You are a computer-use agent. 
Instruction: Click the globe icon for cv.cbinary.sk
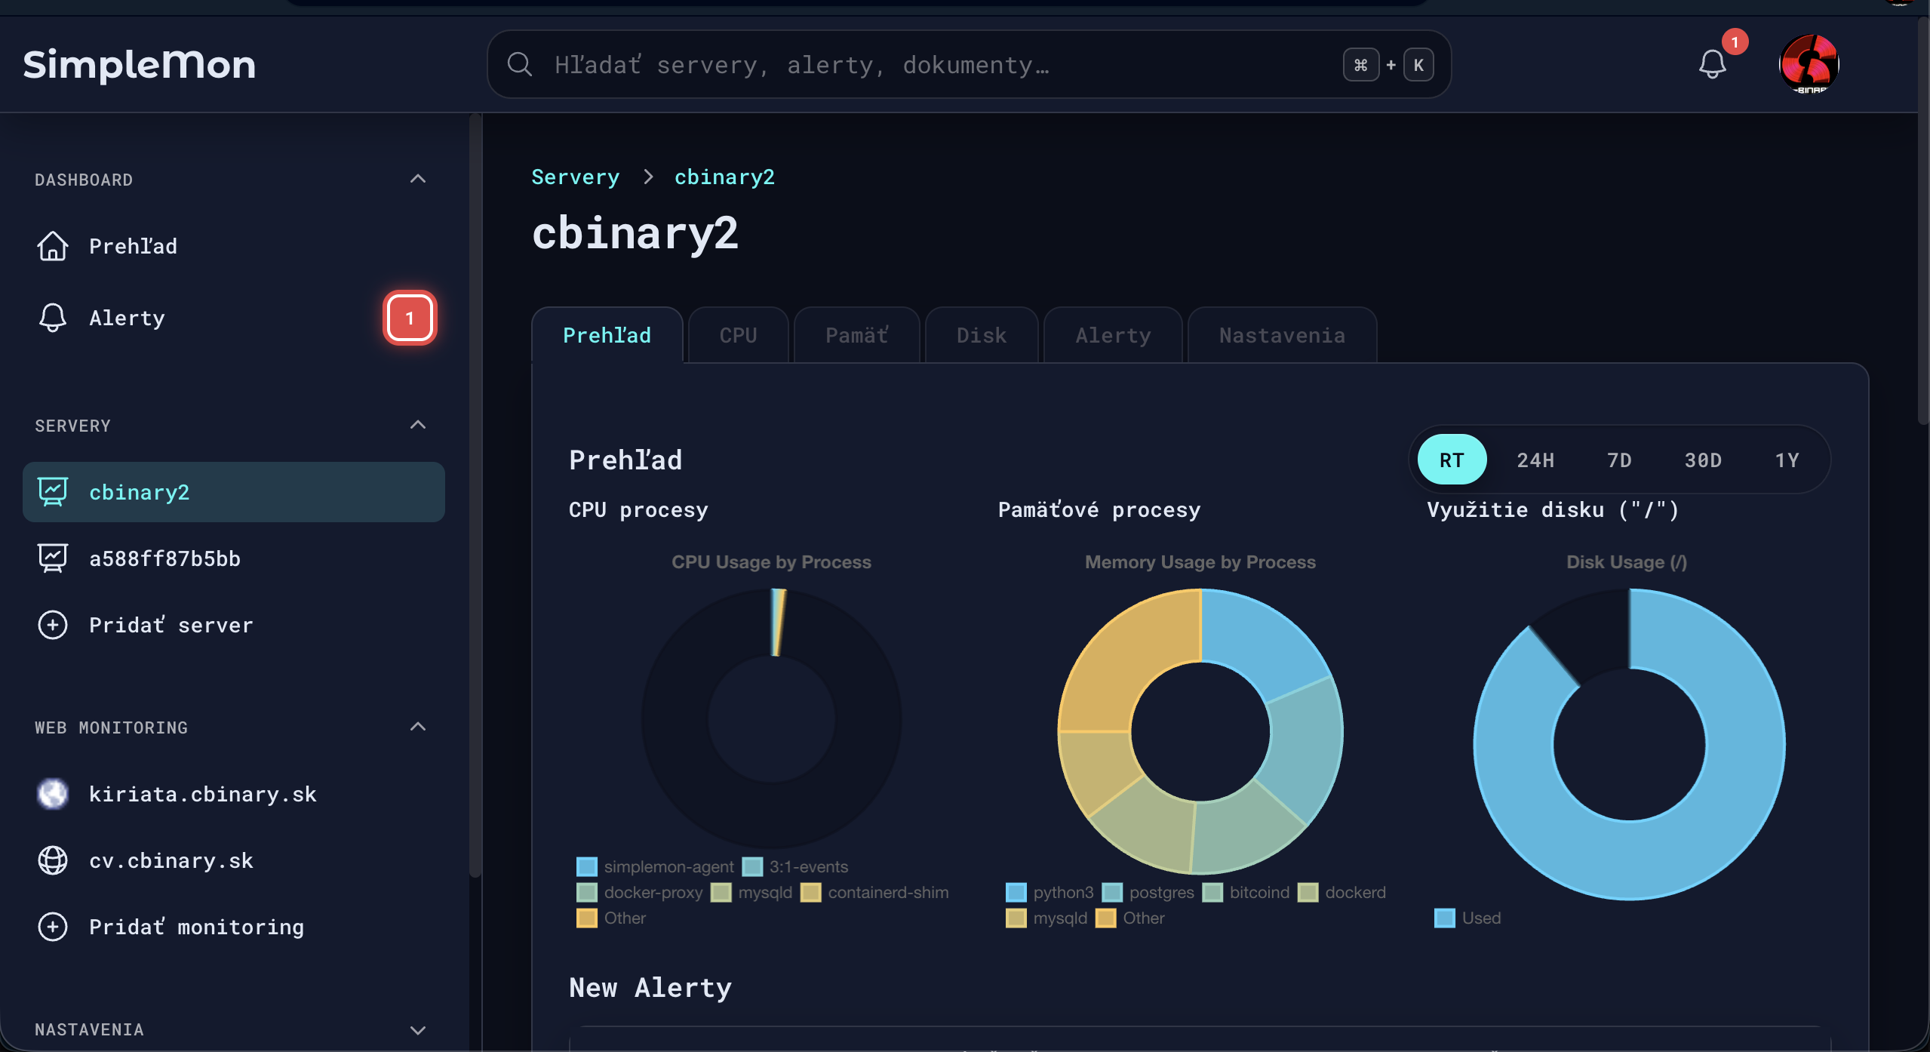pos(53,860)
